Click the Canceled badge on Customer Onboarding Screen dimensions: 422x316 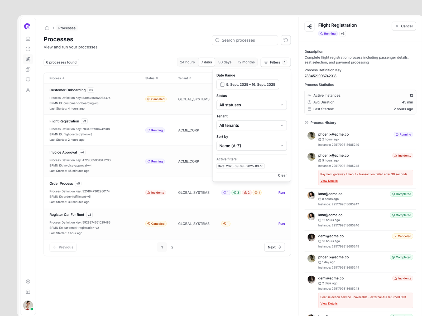[x=156, y=99]
